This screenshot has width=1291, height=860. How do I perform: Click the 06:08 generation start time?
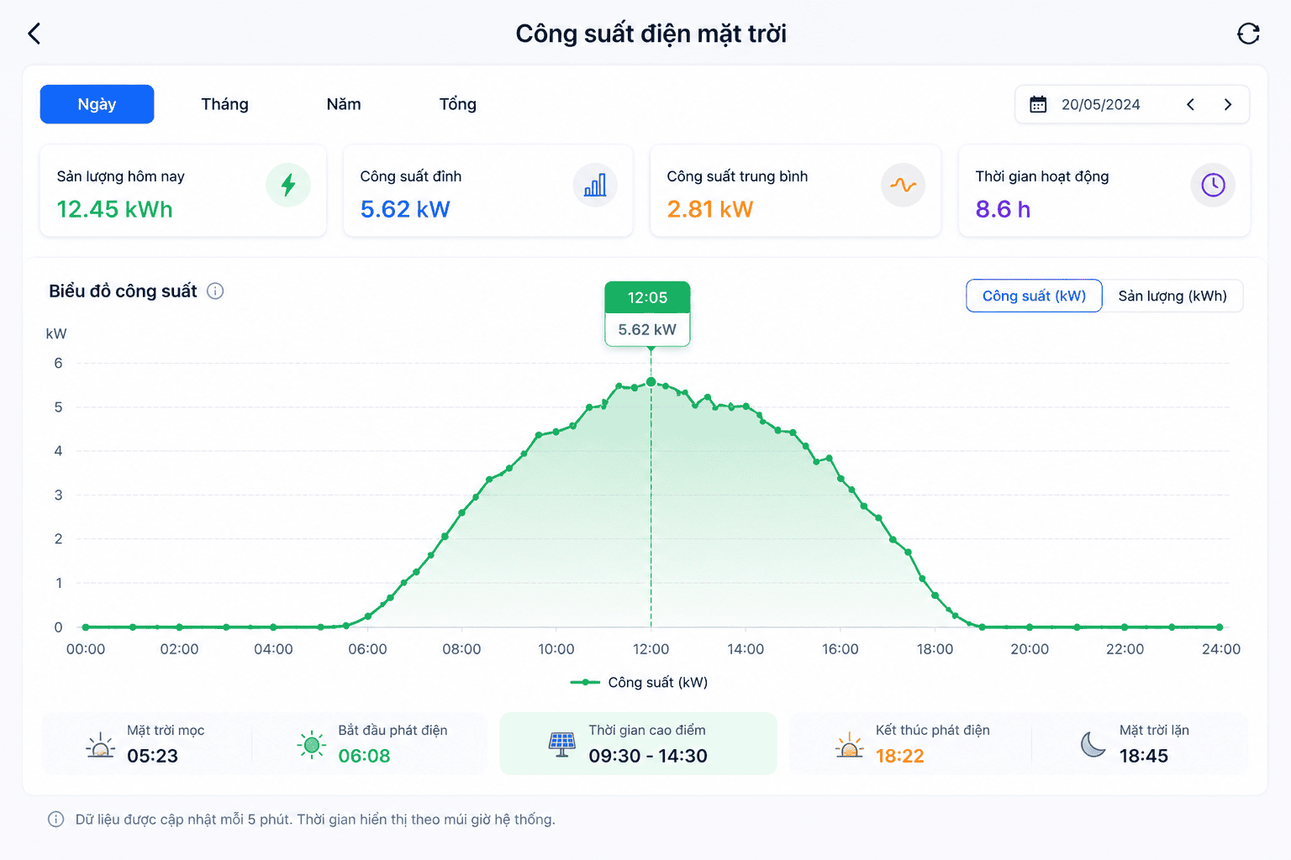[x=364, y=756]
